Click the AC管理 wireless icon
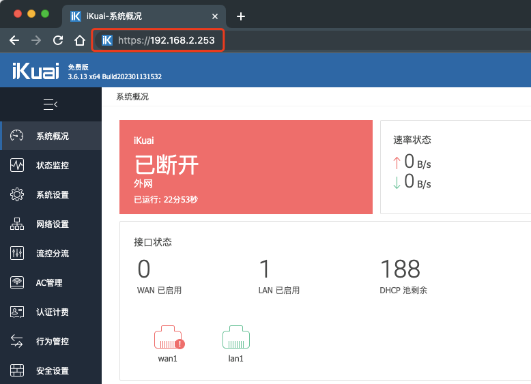This screenshot has width=531, height=384. (17, 282)
